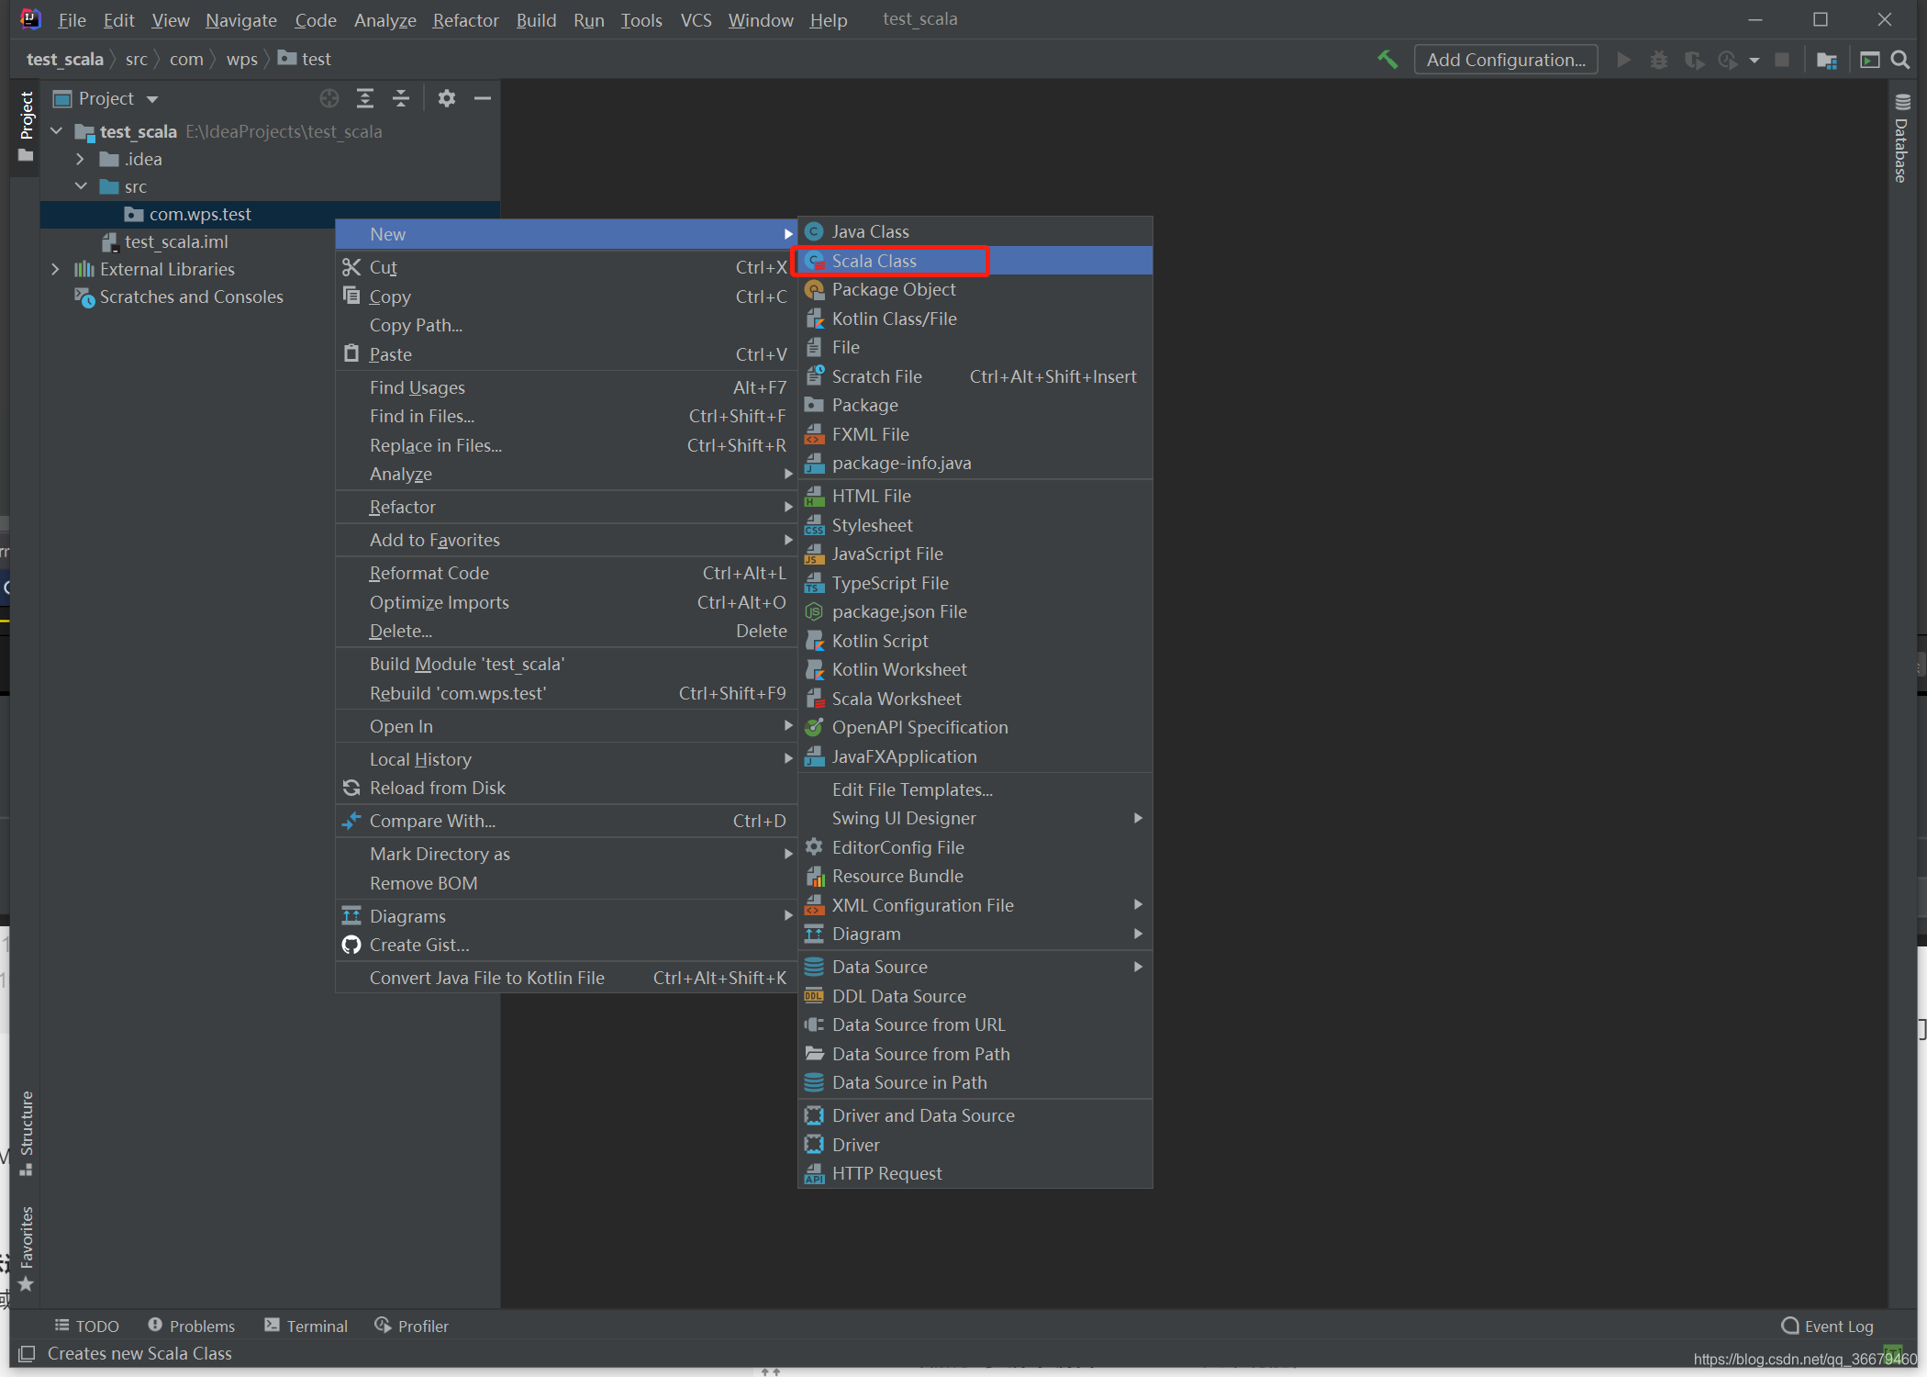Click Collapse All icon in Project panel
Viewport: 1927px width, 1377px height.
(401, 98)
